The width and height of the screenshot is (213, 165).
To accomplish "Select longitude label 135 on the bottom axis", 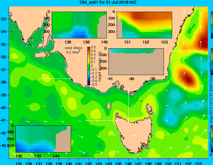I will pyautogui.click(x=19, y=163).
